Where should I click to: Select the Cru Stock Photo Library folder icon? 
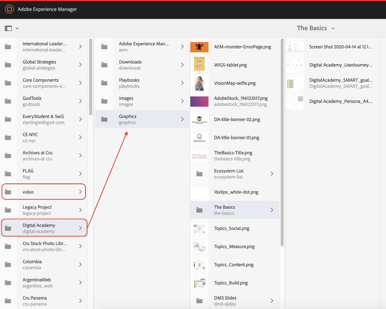point(8,246)
